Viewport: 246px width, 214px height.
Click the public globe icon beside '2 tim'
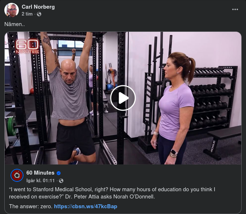pyautogui.click(x=39, y=14)
